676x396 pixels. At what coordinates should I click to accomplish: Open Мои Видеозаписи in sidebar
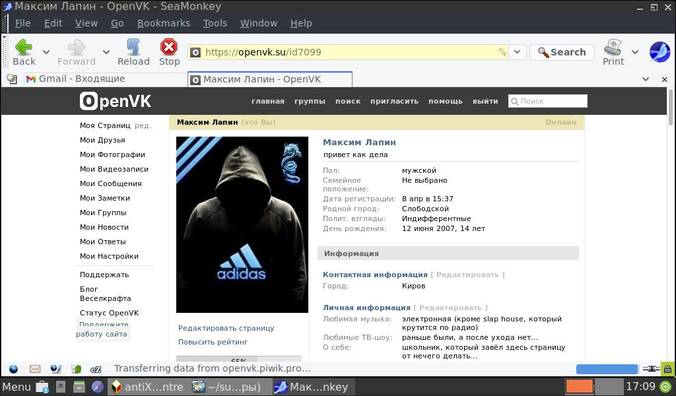[x=114, y=170]
